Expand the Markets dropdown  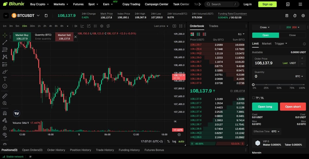[61, 4]
